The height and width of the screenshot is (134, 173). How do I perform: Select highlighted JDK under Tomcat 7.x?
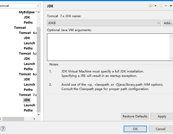pos(27,100)
